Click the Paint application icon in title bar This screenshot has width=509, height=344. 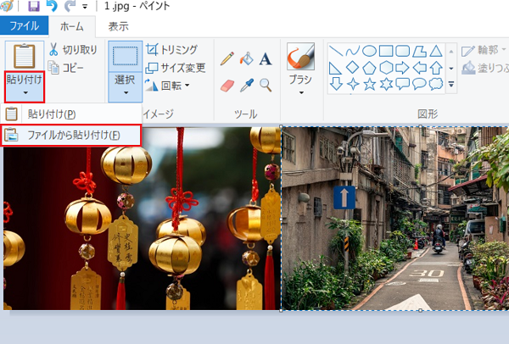7,6
